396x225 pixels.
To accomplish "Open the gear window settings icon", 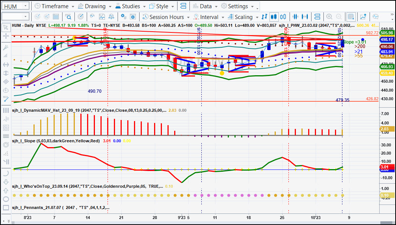I will [x=133, y=17].
